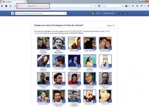Click the Pocket icon in toolbar
This screenshot has width=149, height=107.
[x=141, y=6]
